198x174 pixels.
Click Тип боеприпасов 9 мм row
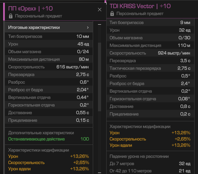(x=150, y=23)
